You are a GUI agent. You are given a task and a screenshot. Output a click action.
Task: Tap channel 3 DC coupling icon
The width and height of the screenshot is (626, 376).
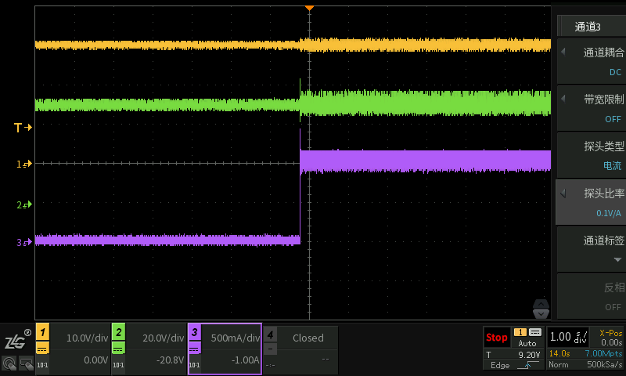click(x=194, y=349)
